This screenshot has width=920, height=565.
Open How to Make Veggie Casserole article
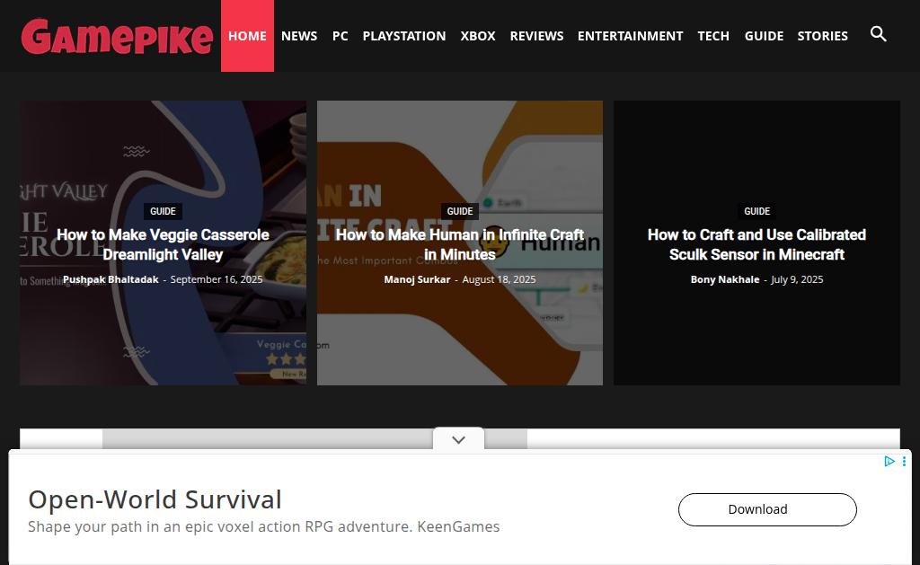164,244
